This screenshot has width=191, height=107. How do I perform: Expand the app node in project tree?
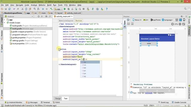pos(4,20)
